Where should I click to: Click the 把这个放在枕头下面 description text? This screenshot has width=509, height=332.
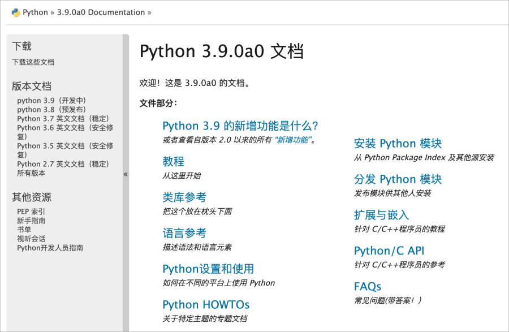[197, 212]
